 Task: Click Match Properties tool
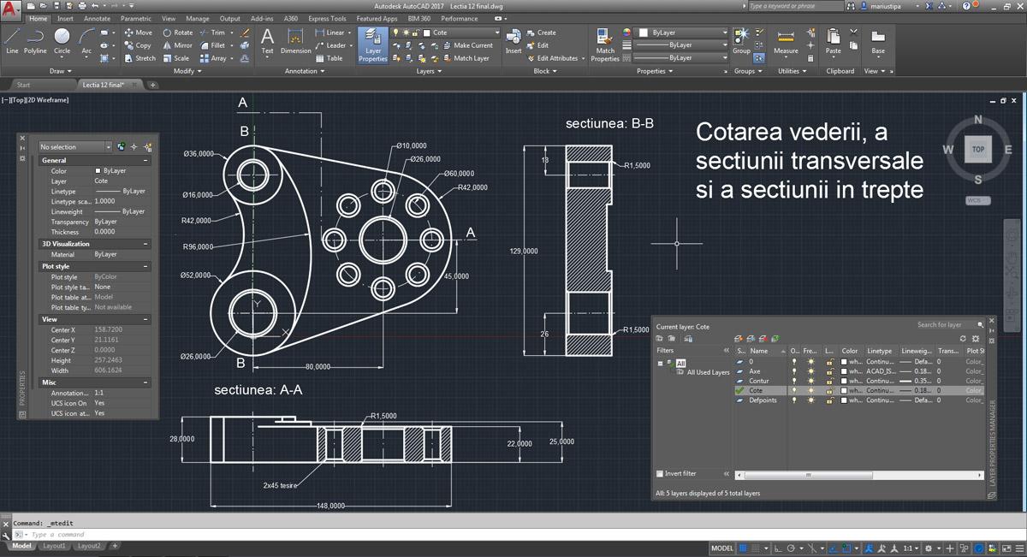point(605,44)
